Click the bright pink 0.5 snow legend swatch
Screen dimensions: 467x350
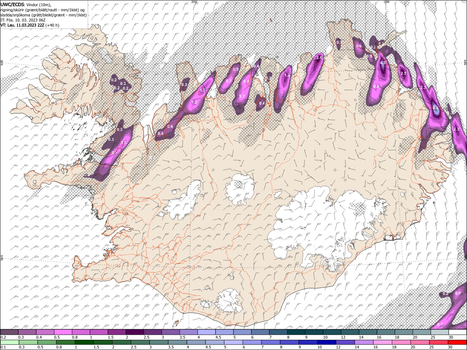click(x=63, y=332)
